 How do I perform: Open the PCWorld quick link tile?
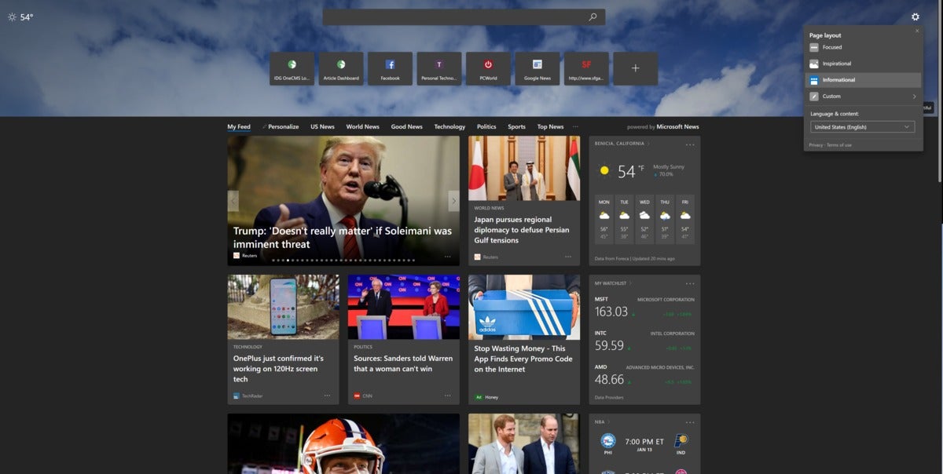(488, 68)
